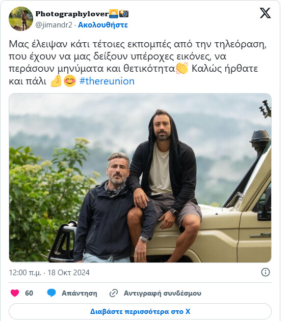Image resolution: width=289 pixels, height=321 pixels.
Task: Click the camera emoji beside Photographylover
Action: [124, 14]
